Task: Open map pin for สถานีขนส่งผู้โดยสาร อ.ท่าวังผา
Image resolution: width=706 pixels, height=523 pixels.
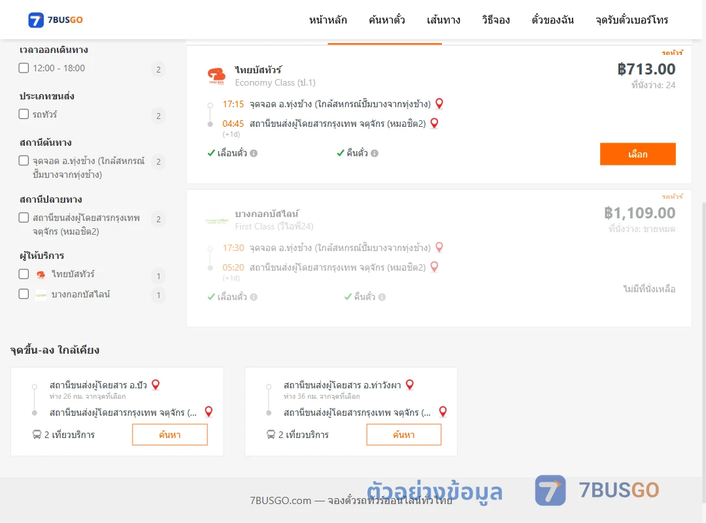Action: point(410,384)
